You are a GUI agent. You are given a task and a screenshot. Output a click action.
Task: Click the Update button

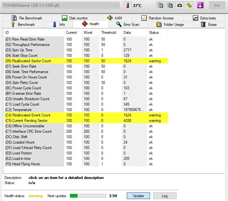[x=138, y=196]
